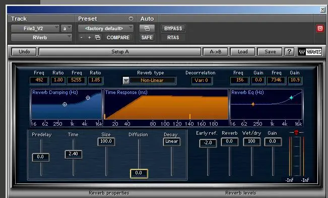Click damping low Ratio field 1.00
The height and width of the screenshot is (198, 328).
58,80
